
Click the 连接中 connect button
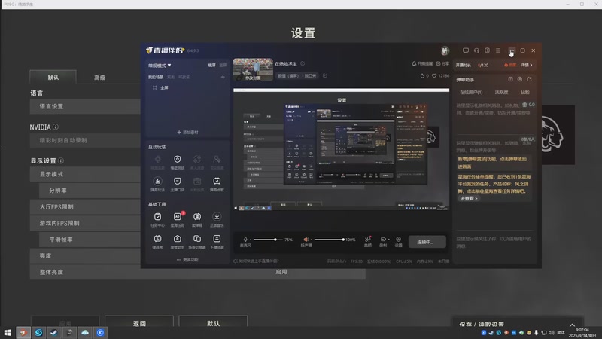(x=427, y=242)
